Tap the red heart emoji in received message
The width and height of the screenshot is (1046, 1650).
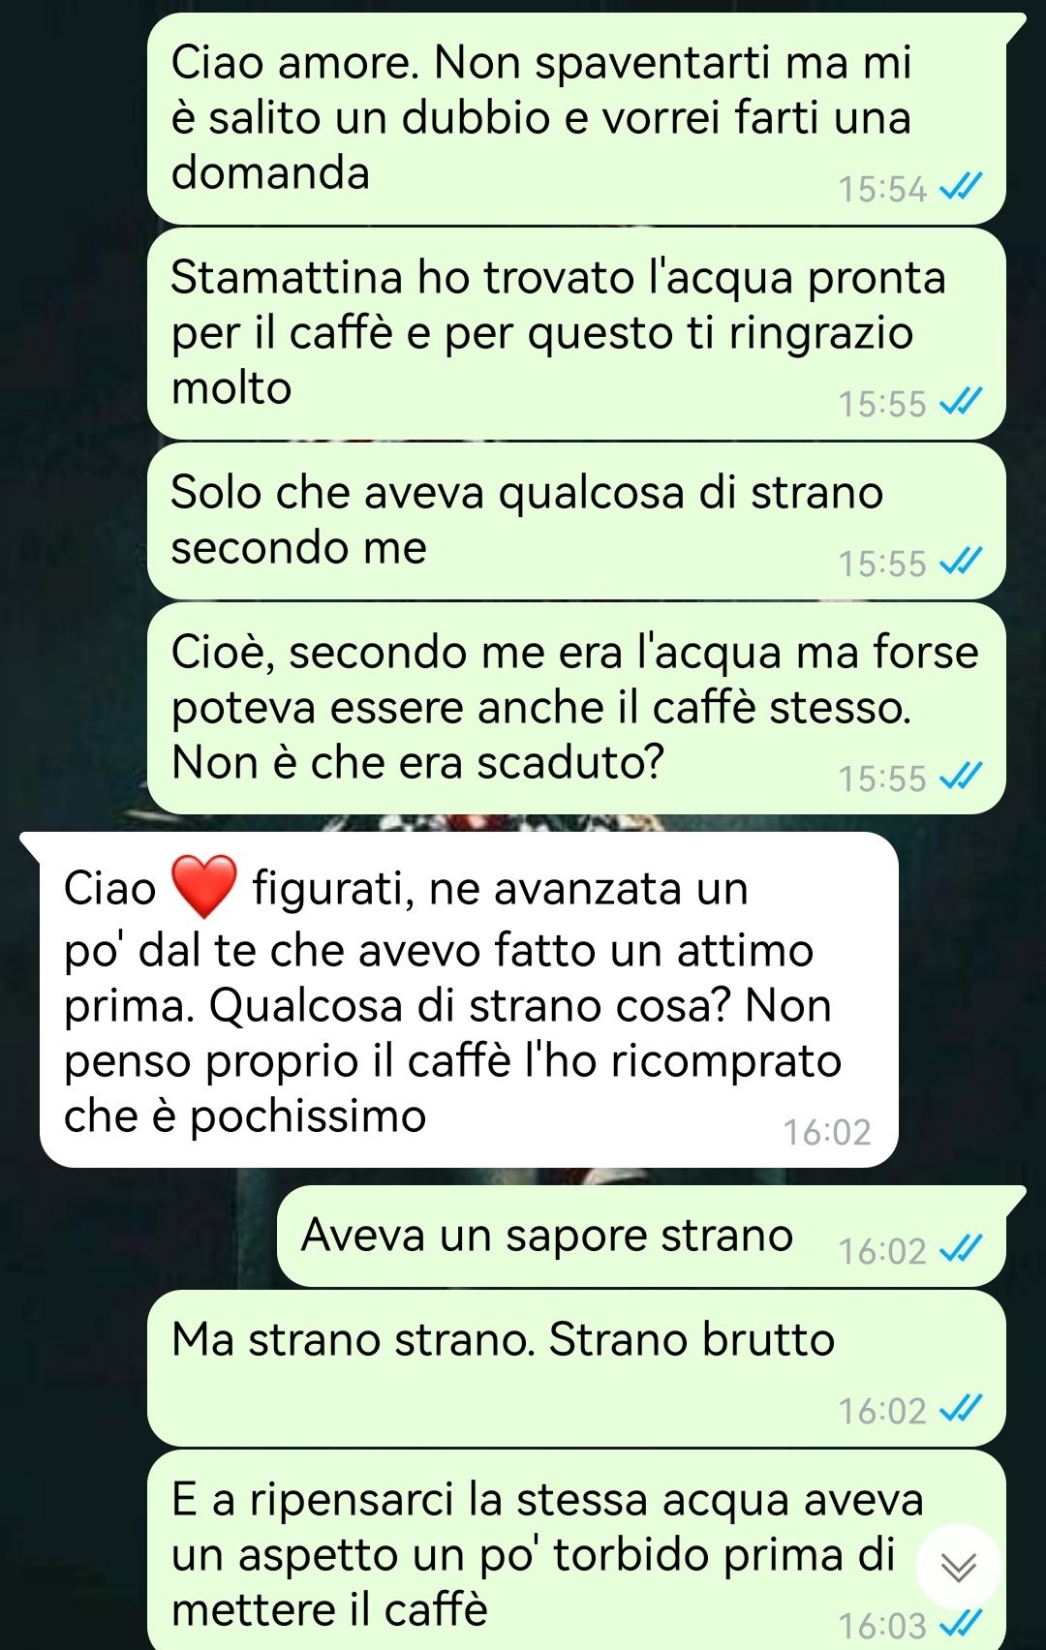click(x=203, y=886)
